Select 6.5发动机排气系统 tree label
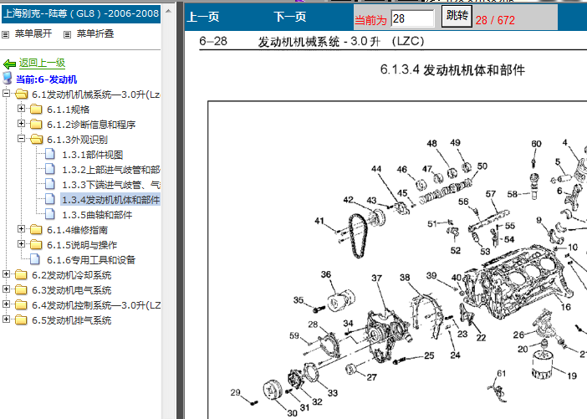This screenshot has width=587, height=419. [72, 320]
